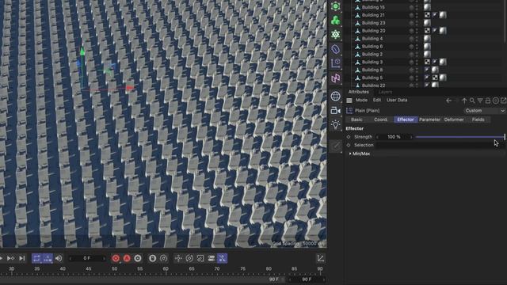Click the green subdivision generator icon

[x=336, y=6]
